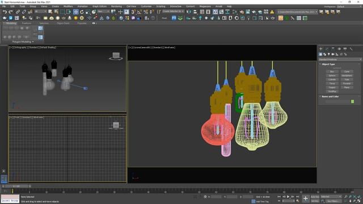Image resolution: width=363 pixels, height=204 pixels.
Task: Click the yellow sun light icon
Action: pyautogui.click(x=75, y=18)
